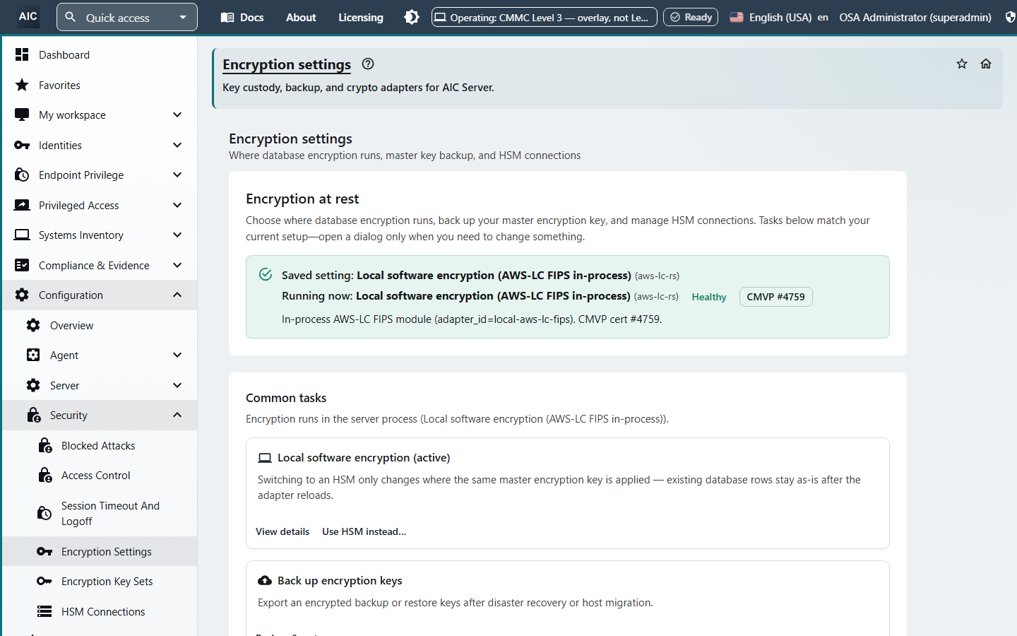Expand the Endpoint Privilege chevron
Viewport: 1017px width, 636px height.
point(177,175)
